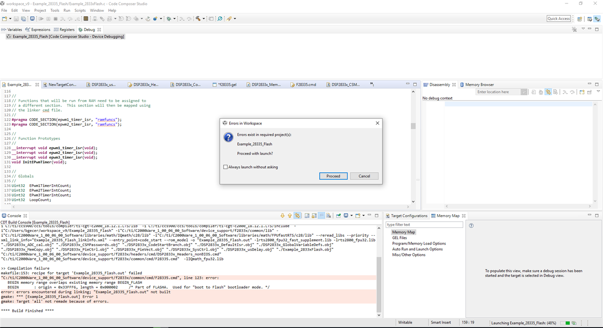Select GEL Files in Memory Map list
The image size is (603, 328).
tap(400, 238)
